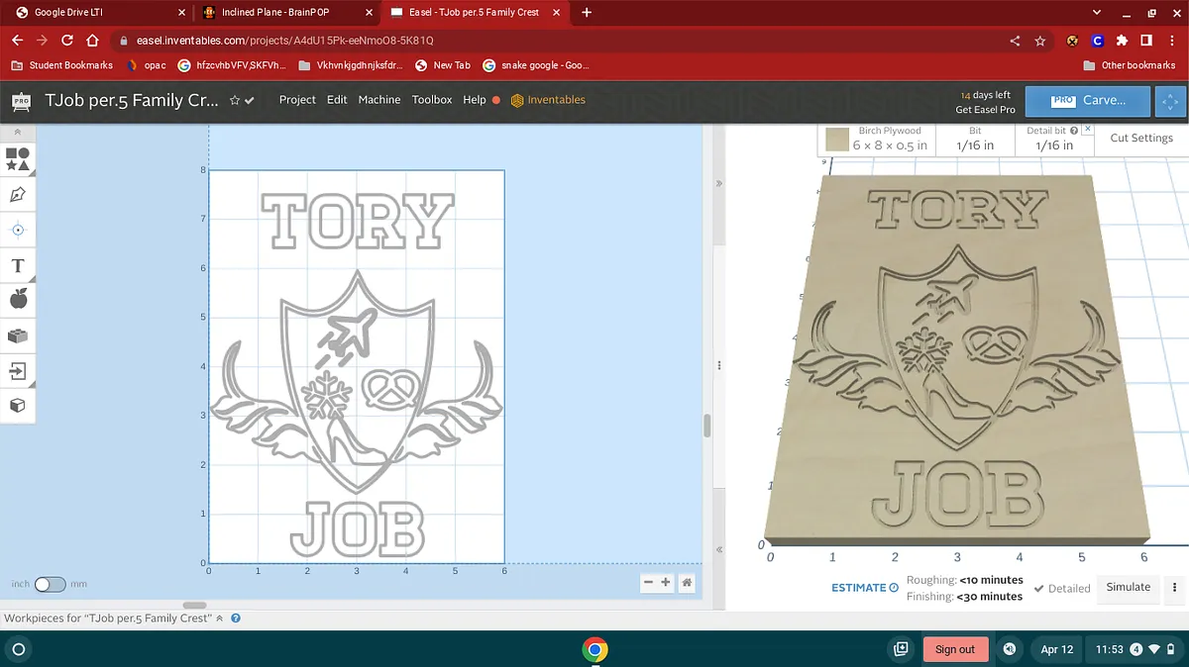This screenshot has height=667, width=1189.
Task: Collapse the left tool sidebar
Action: pyautogui.click(x=17, y=132)
